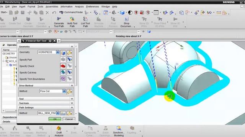Screen dimensions: 245x137
Task: Expand the Tool Axis section
Action: (72, 103)
